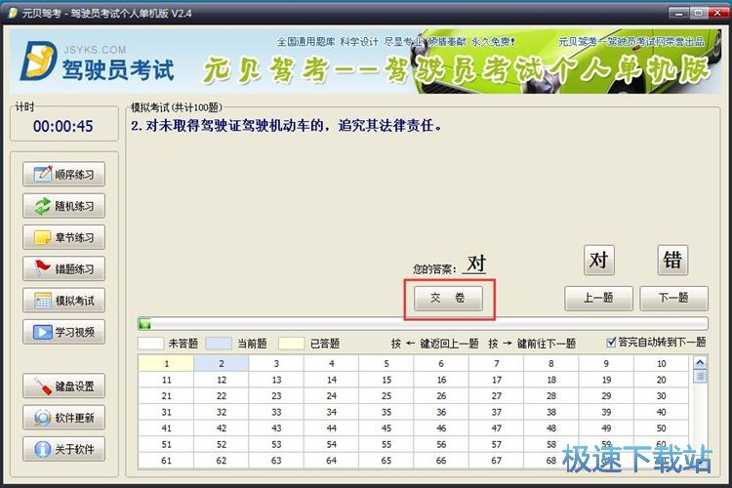The image size is (732, 488).
Task: Select question 28 in the grid
Action: [x=551, y=396]
